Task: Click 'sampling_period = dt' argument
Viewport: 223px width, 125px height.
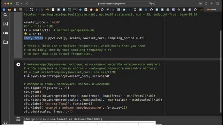Action: point(125,38)
